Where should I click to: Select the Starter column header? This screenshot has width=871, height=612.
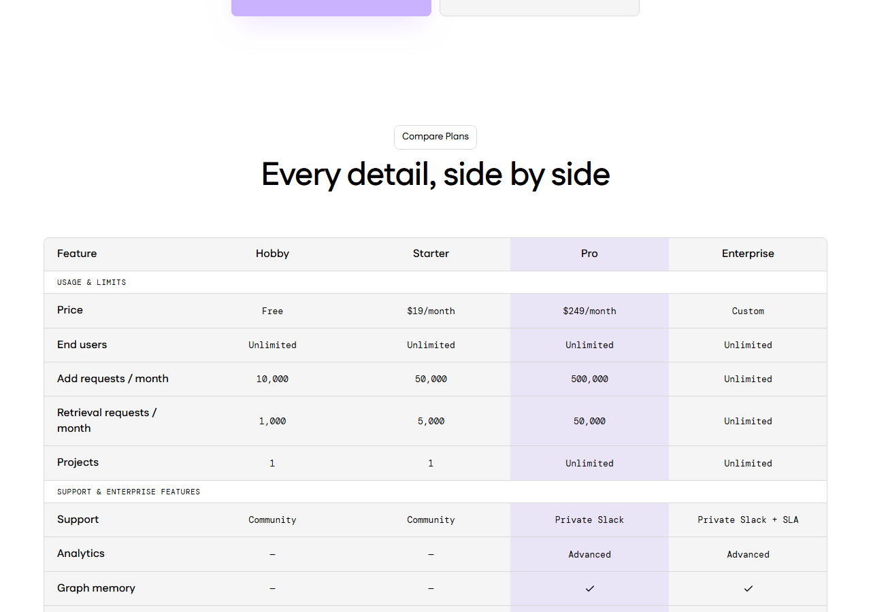[x=431, y=254]
